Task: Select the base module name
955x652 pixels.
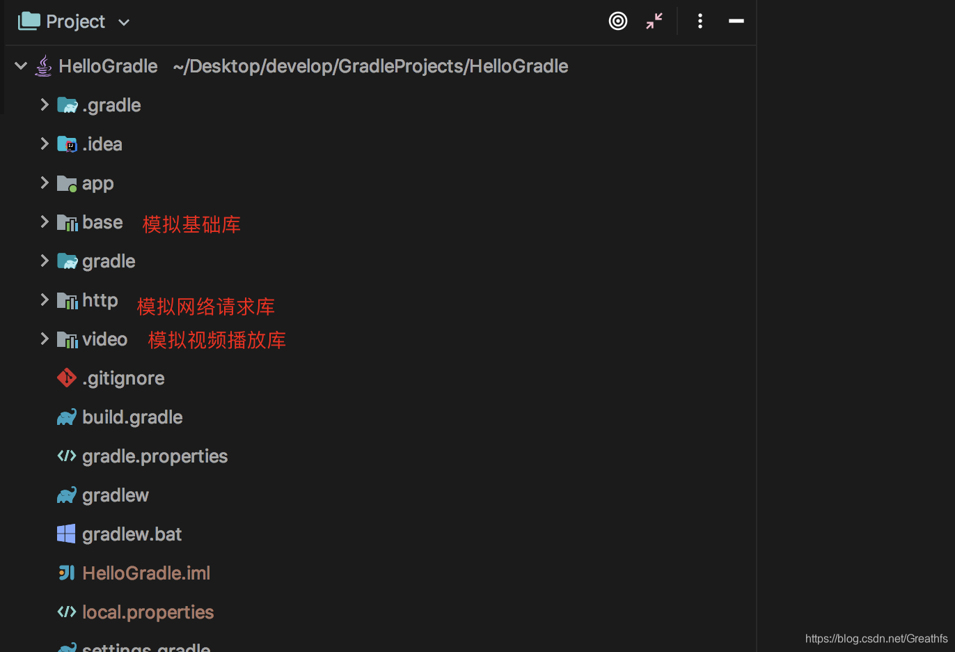Action: tap(102, 222)
